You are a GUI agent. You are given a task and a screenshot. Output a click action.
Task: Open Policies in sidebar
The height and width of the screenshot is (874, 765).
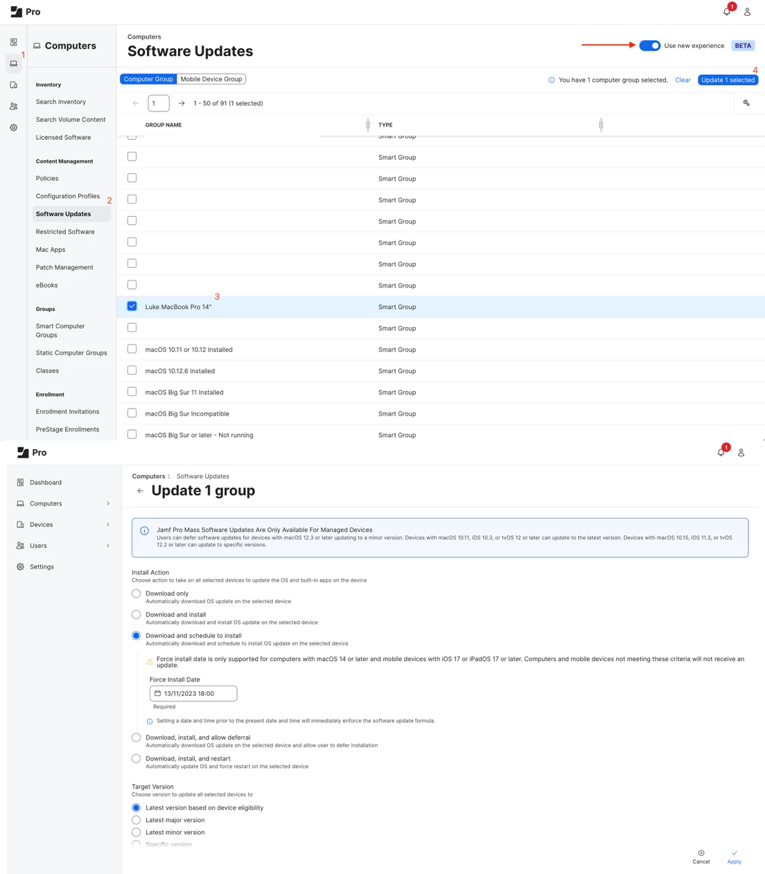pos(47,179)
